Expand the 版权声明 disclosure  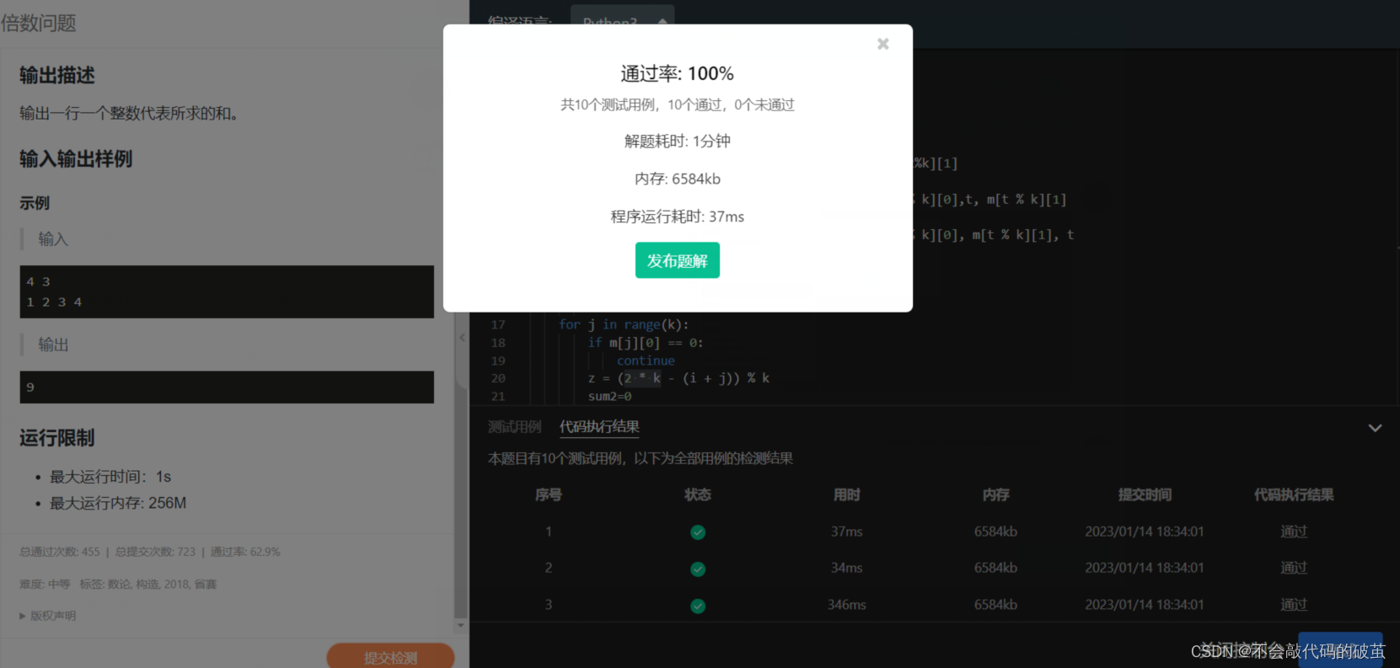tap(47, 616)
